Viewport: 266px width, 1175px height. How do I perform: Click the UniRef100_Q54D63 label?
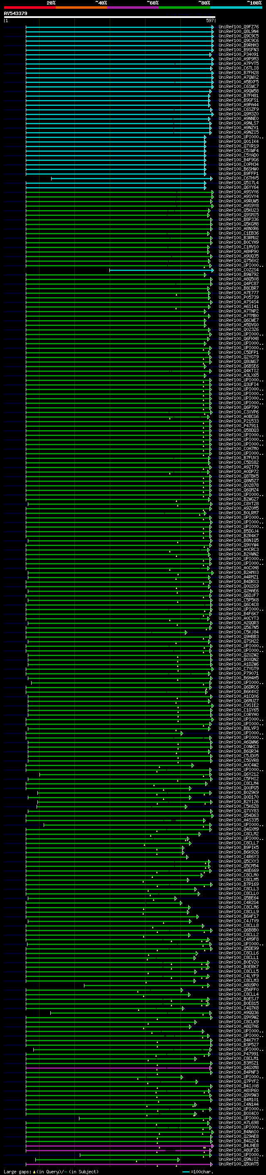pos(239,816)
